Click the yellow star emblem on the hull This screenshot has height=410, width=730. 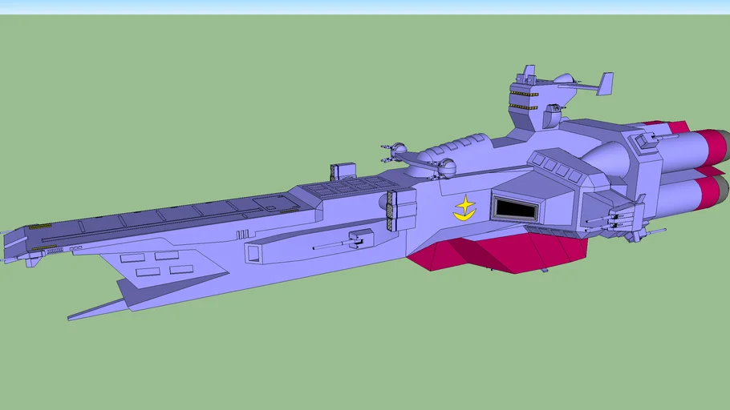click(x=464, y=207)
